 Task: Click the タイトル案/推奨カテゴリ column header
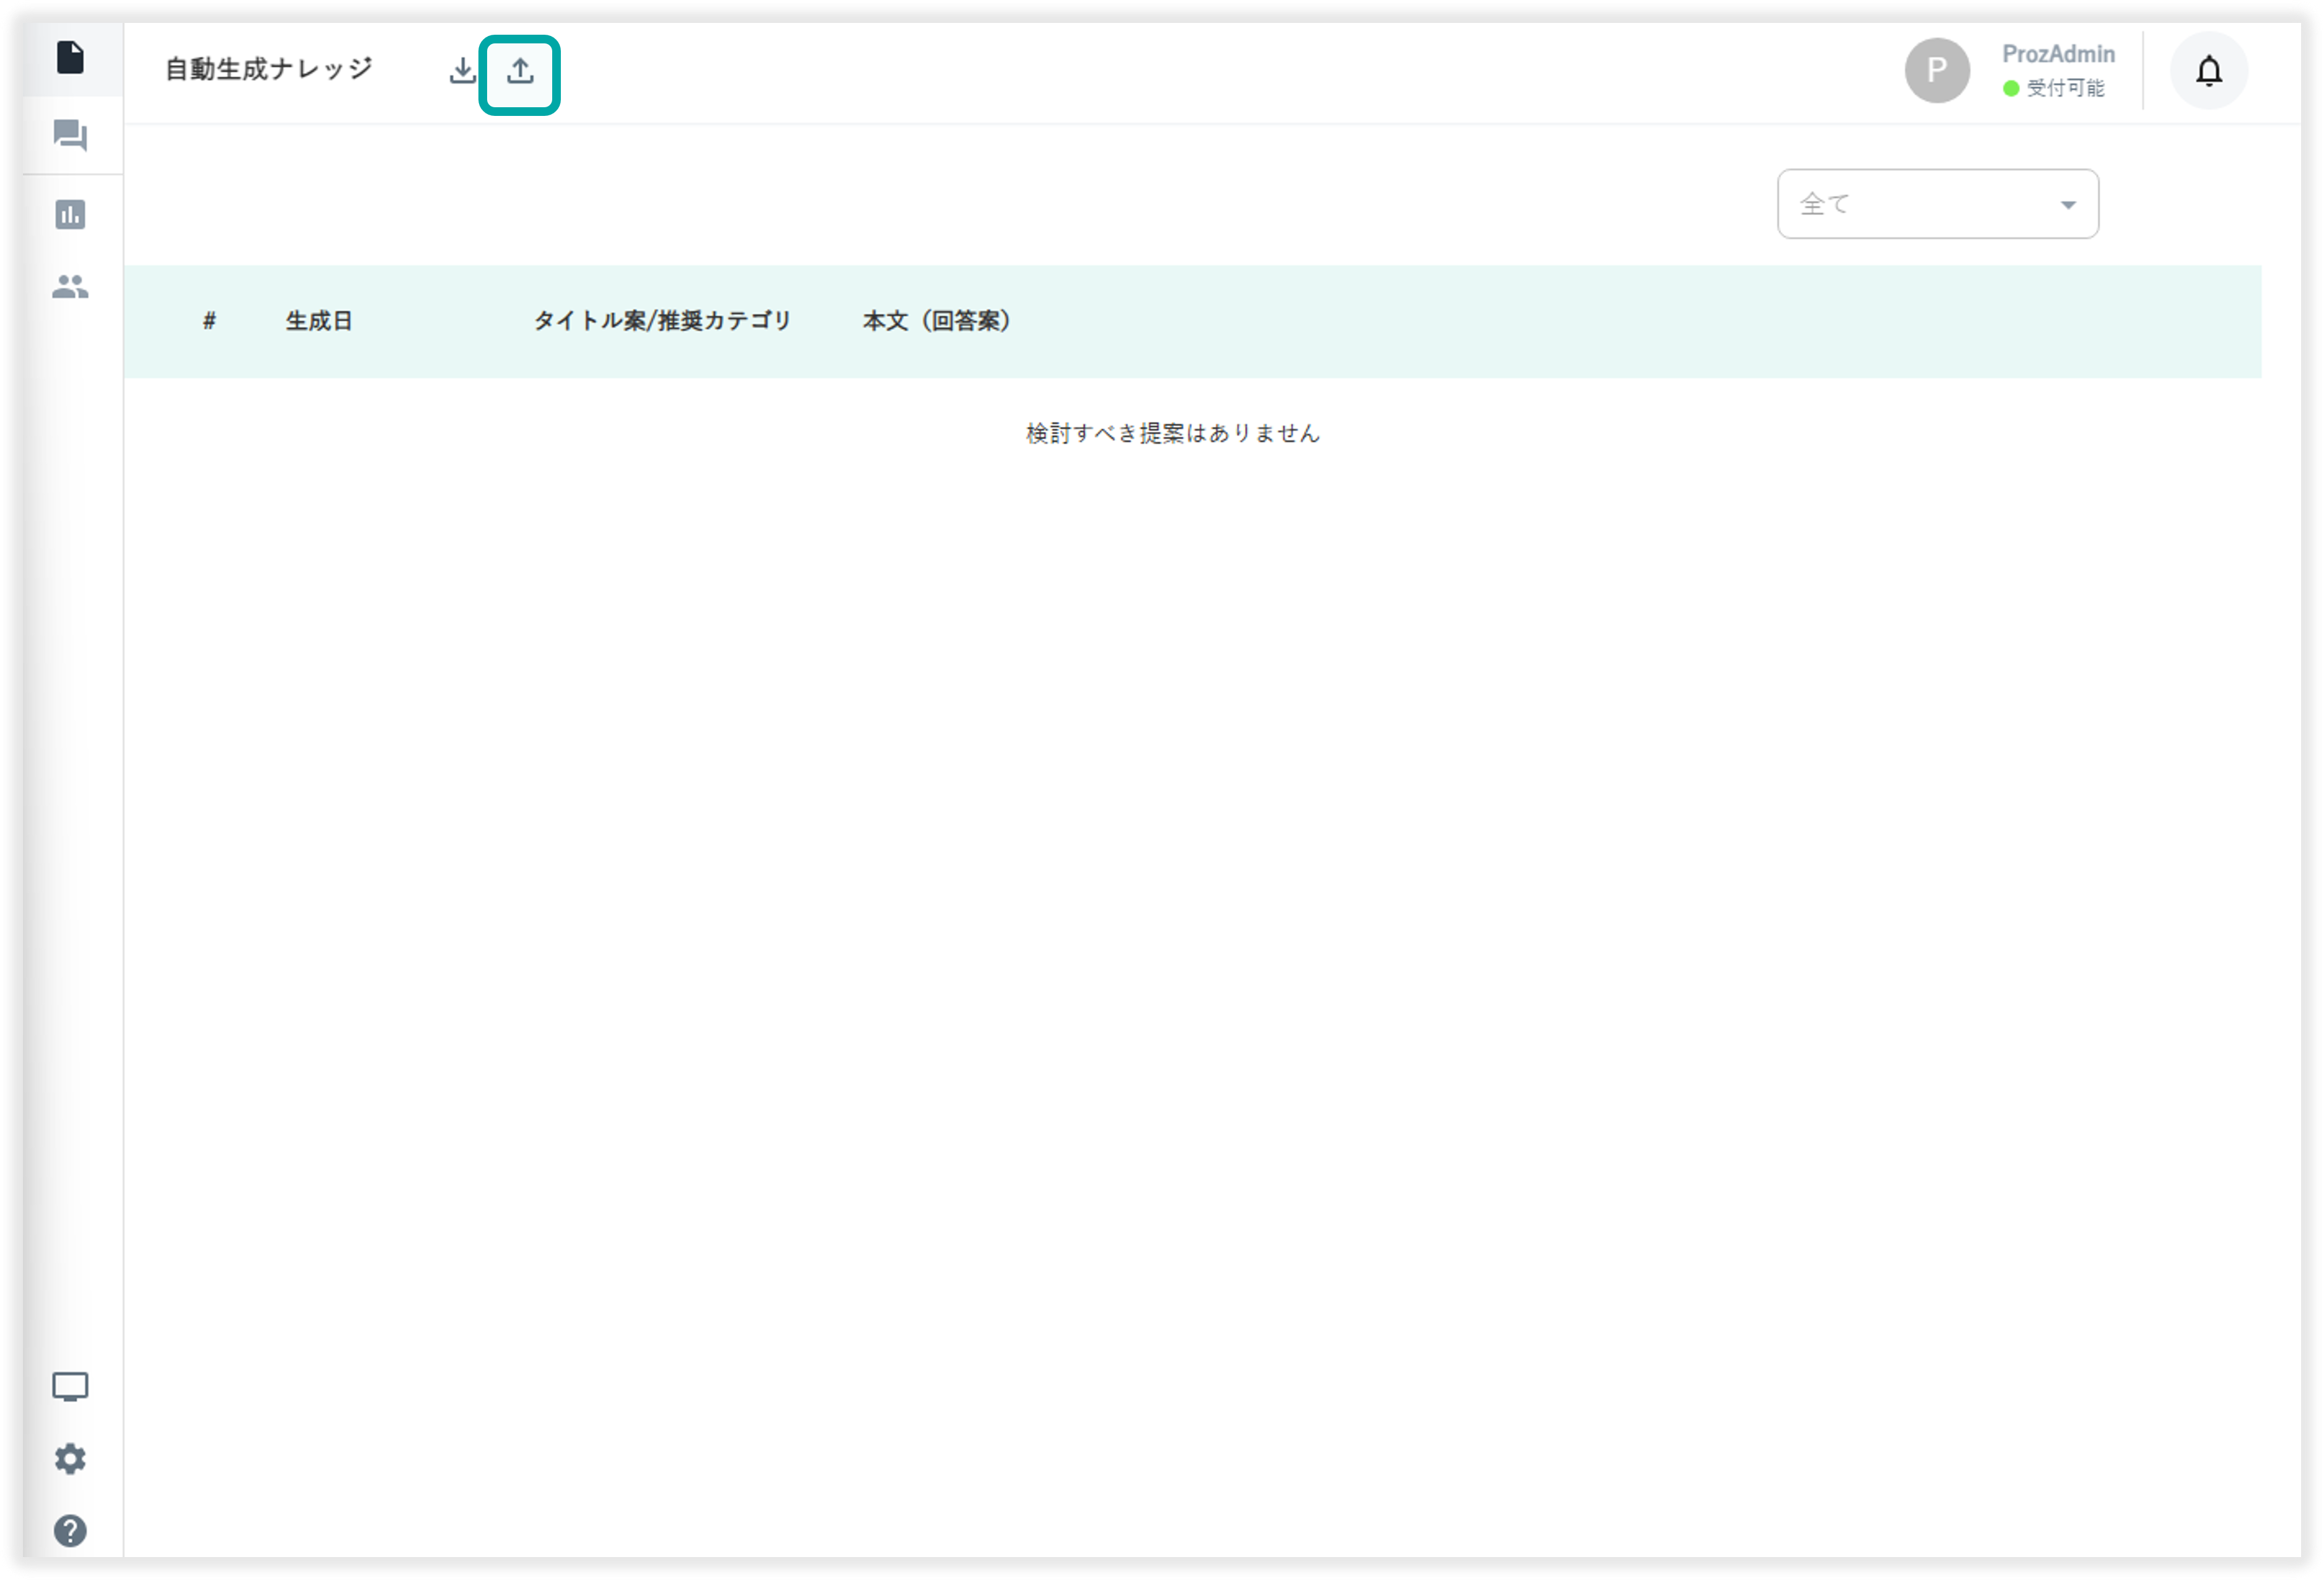[x=662, y=321]
